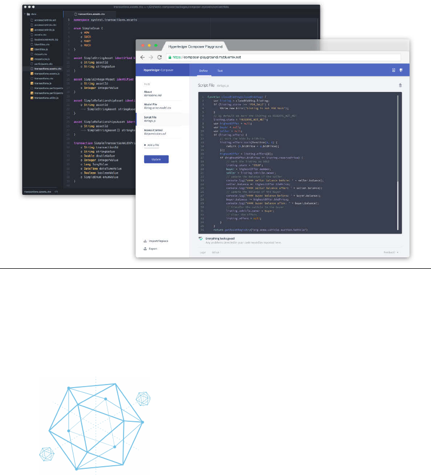Click the green padlock in the address bar
This screenshot has width=431, height=475.
pyautogui.click(x=170, y=57)
